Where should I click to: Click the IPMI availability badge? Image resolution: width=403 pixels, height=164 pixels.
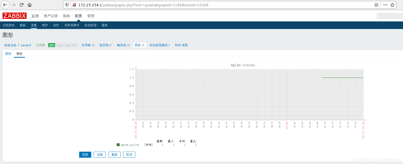click(x=74, y=45)
